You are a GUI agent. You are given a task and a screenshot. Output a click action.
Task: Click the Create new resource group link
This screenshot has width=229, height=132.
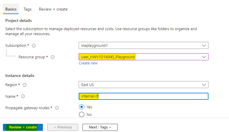[88, 63]
